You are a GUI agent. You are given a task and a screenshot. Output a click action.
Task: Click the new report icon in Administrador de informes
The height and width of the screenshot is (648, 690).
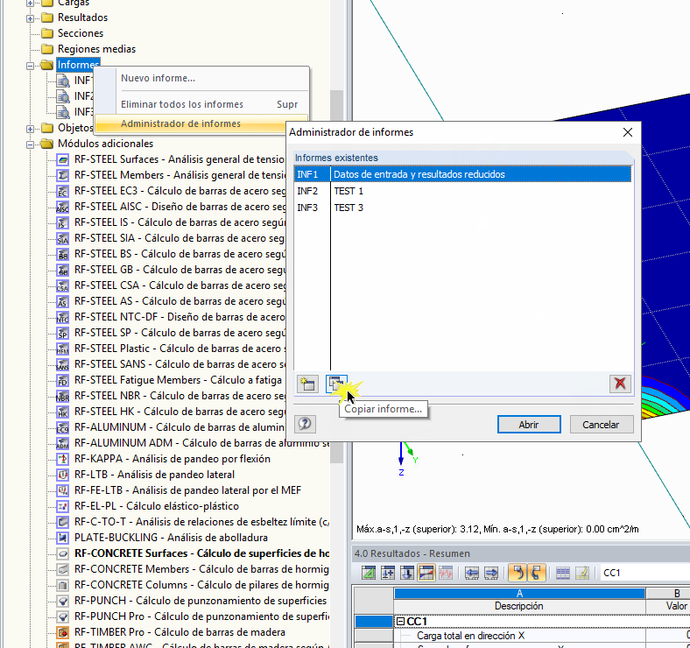307,384
